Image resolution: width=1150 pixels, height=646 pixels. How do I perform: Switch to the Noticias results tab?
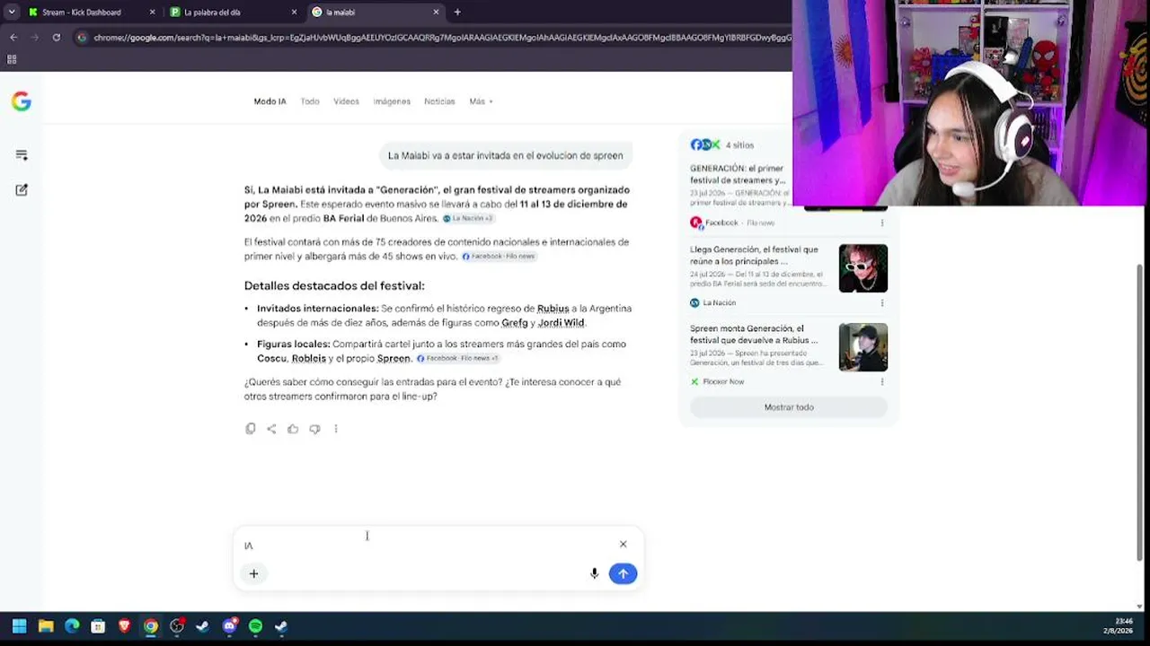439,101
